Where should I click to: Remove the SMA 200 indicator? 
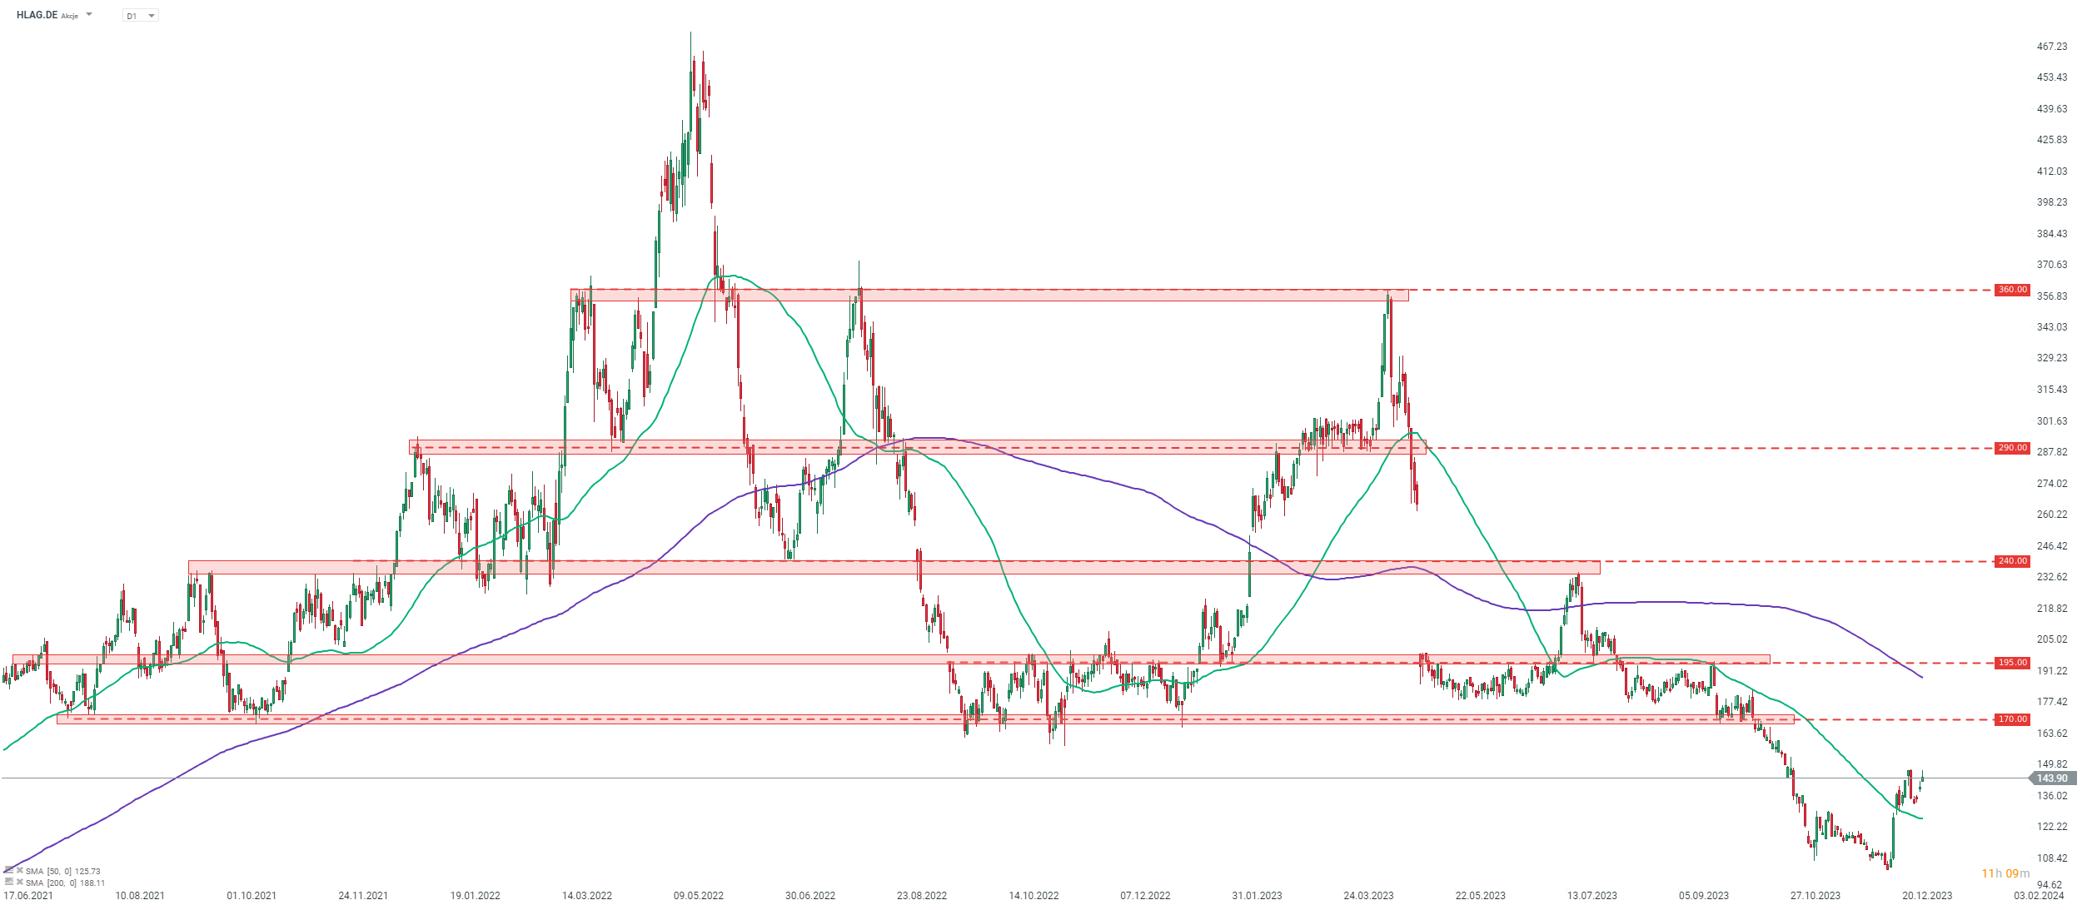[x=20, y=882]
